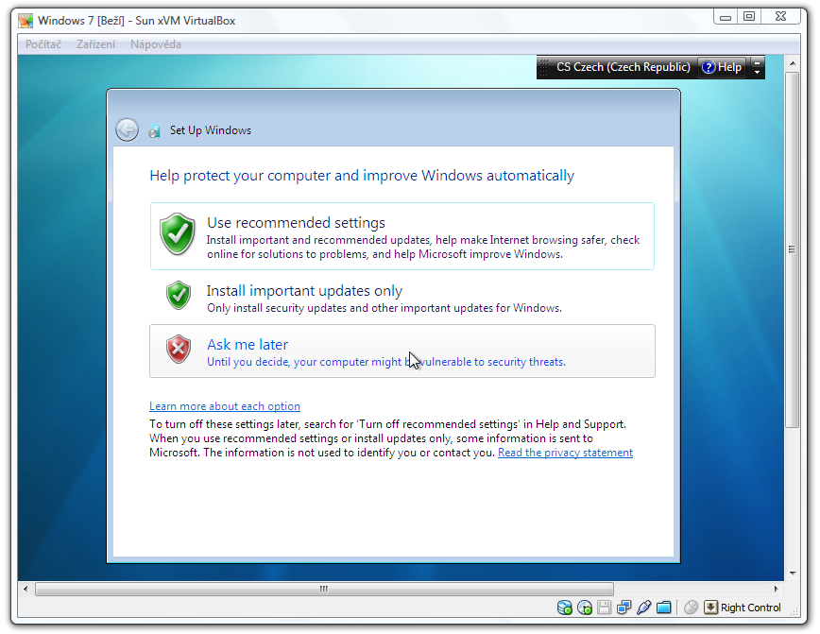This screenshot has height=634, width=820.
Task: Close the VirtualBox window
Action: pos(780,17)
